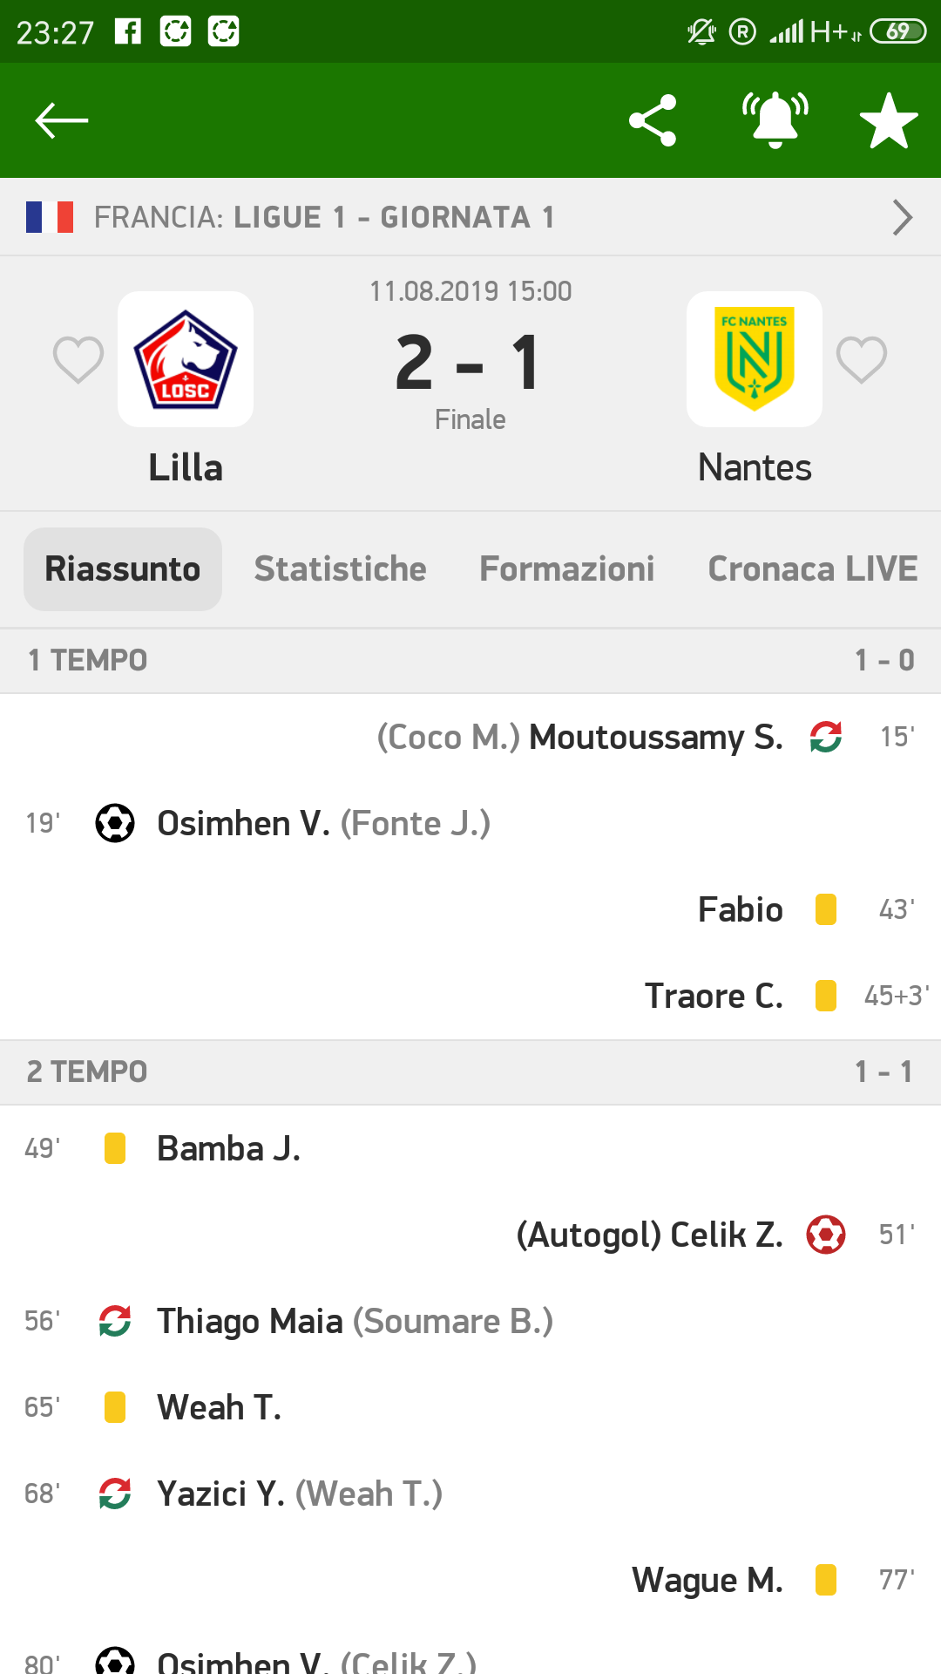Open Francia Ligue 1 Giornata 1 header
941x1674 pixels.
(x=324, y=217)
